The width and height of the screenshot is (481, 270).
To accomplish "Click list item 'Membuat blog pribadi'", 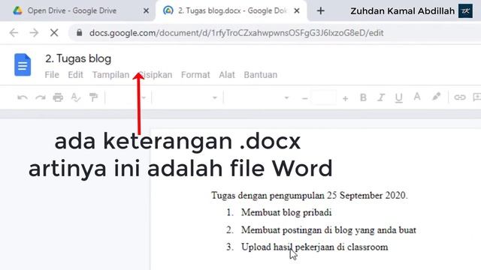I will tap(286, 212).
